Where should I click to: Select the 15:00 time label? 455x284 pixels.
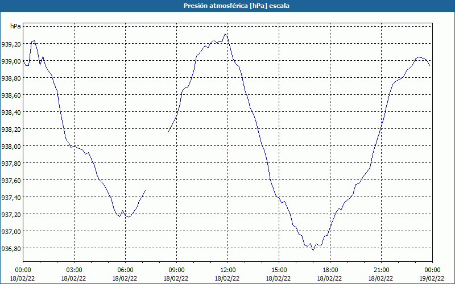click(279, 270)
